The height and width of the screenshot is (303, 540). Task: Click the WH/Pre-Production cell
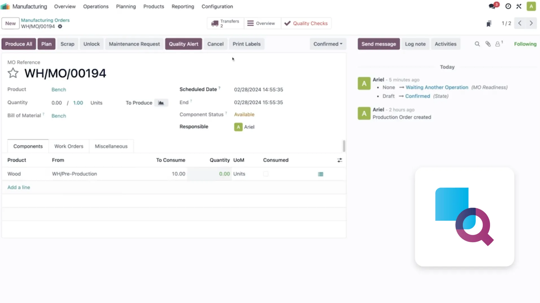[74, 174]
